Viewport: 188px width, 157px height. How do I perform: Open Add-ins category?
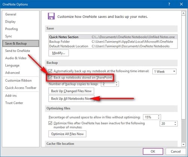coord(11,96)
